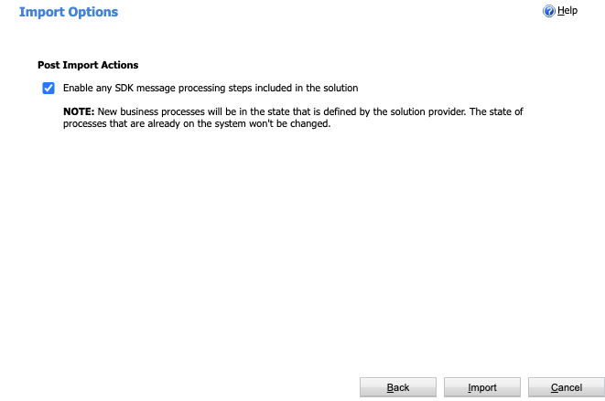
Task: Dismiss the dialog with the Cancel button
Action: click(x=566, y=387)
